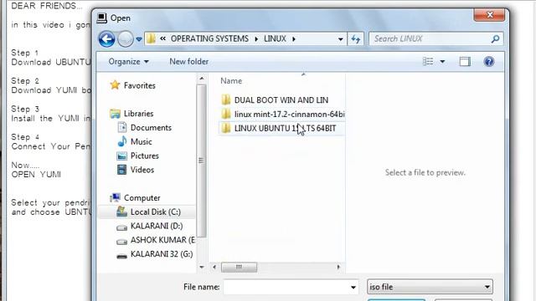Open the ASHOK KUMAR drive

coord(162,240)
